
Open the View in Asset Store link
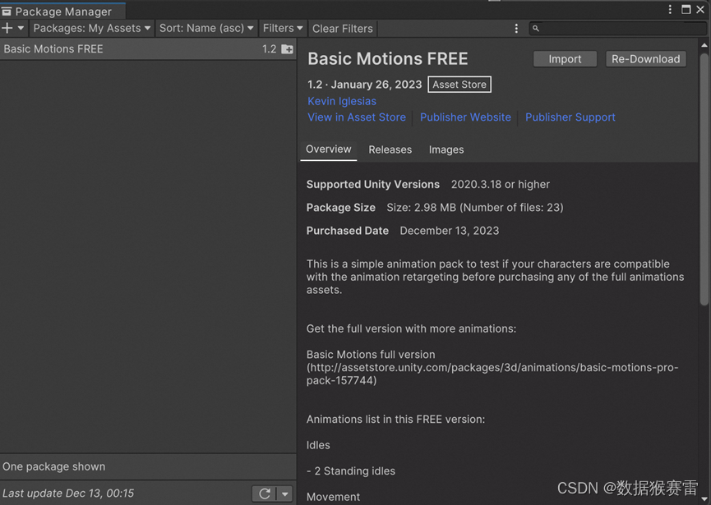[357, 117]
